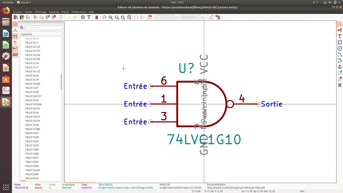The height and width of the screenshot is (193, 343).
Task: Click the paste icon in the toolbar
Action: pos(61,17)
